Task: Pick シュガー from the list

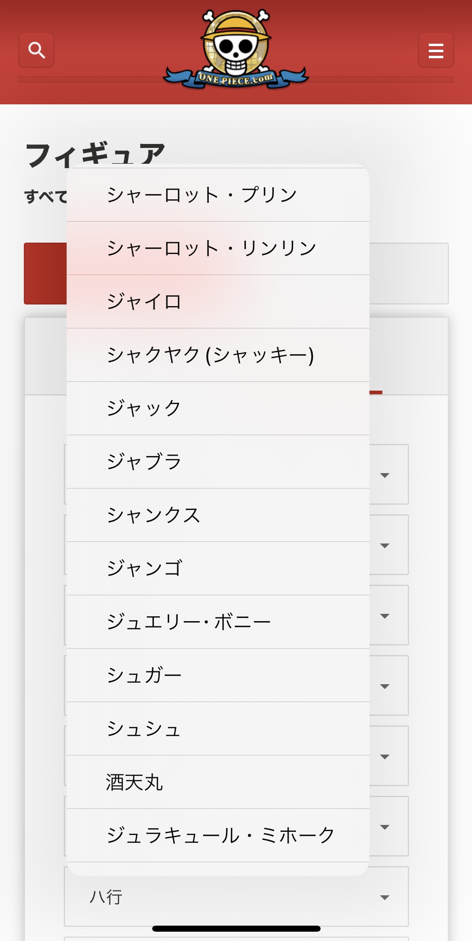Action: point(218,675)
